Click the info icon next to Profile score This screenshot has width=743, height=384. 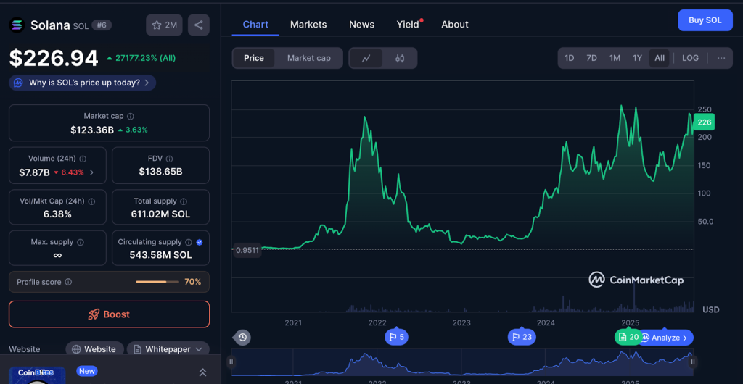(68, 282)
